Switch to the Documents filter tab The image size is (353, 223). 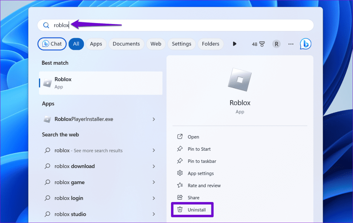click(126, 44)
